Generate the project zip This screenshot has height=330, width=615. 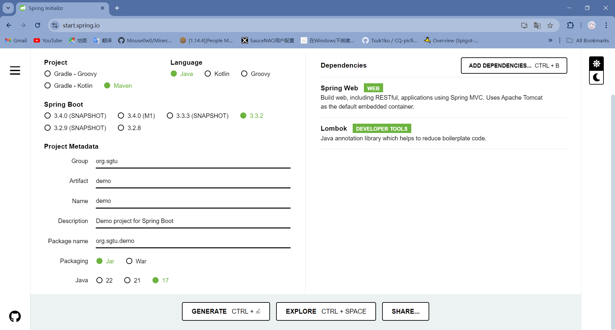226,311
